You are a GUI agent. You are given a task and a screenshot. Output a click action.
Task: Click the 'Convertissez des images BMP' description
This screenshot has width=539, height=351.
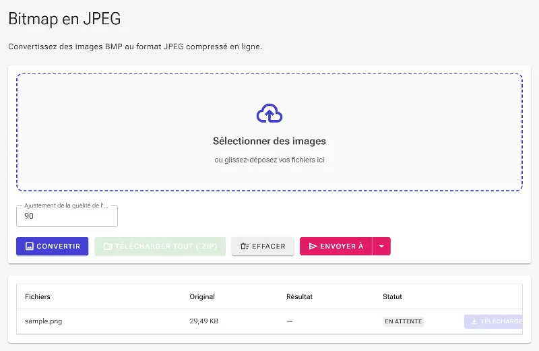[x=135, y=46]
